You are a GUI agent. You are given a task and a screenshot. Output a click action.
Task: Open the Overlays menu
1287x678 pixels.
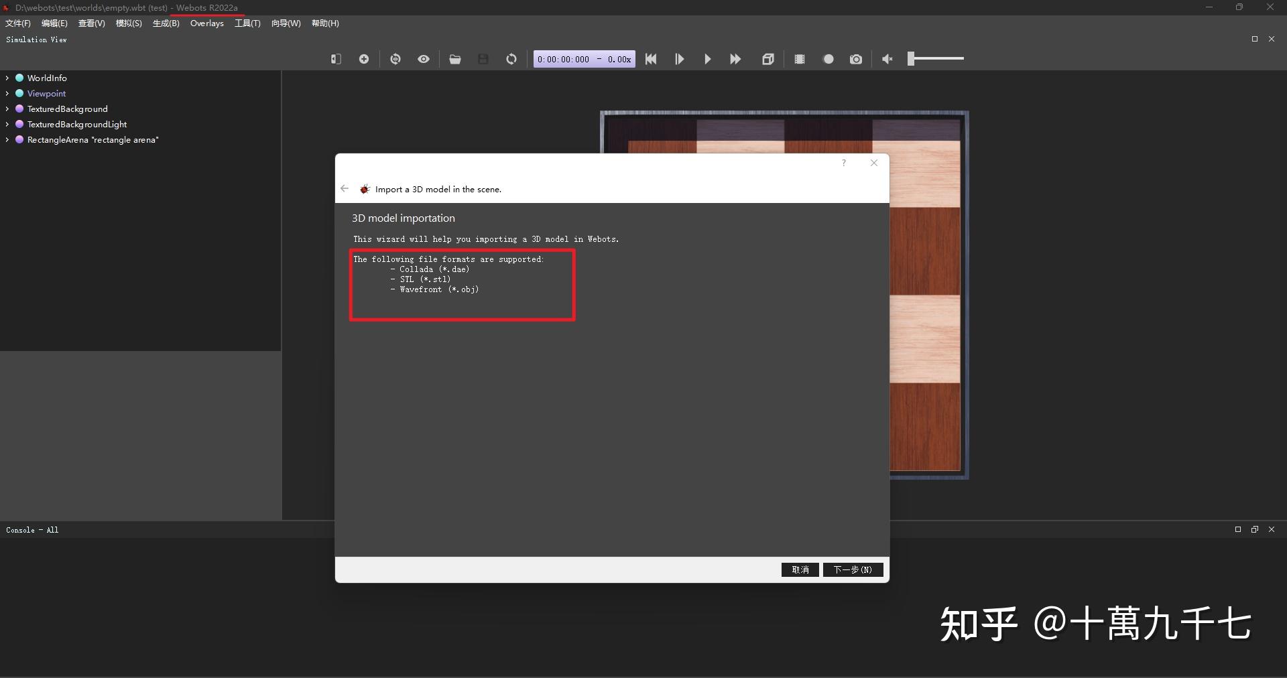pos(206,23)
